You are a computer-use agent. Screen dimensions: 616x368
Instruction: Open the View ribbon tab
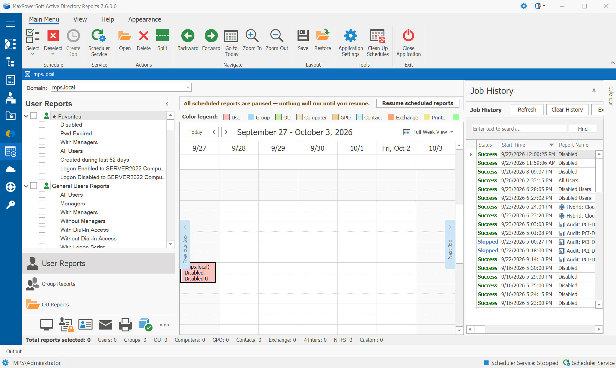pos(80,19)
